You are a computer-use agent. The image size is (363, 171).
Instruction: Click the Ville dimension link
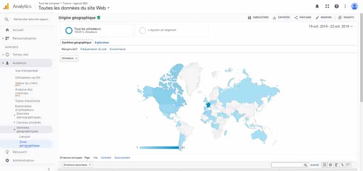[x=95, y=158]
